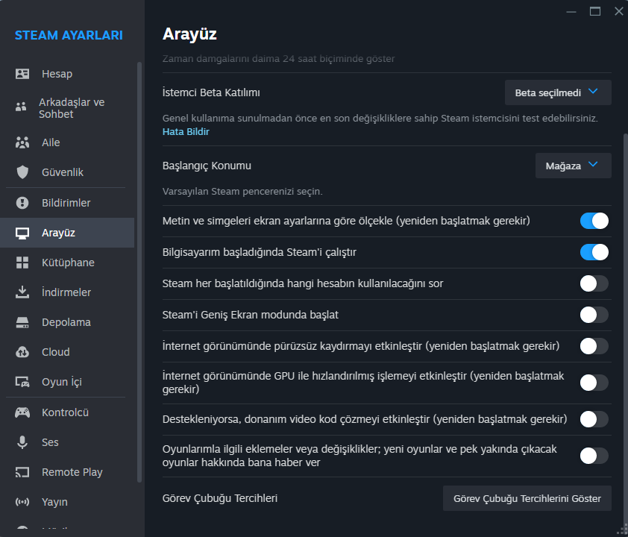Click the Kütüphane grid icon
Image resolution: width=628 pixels, height=537 pixels.
coord(22,263)
